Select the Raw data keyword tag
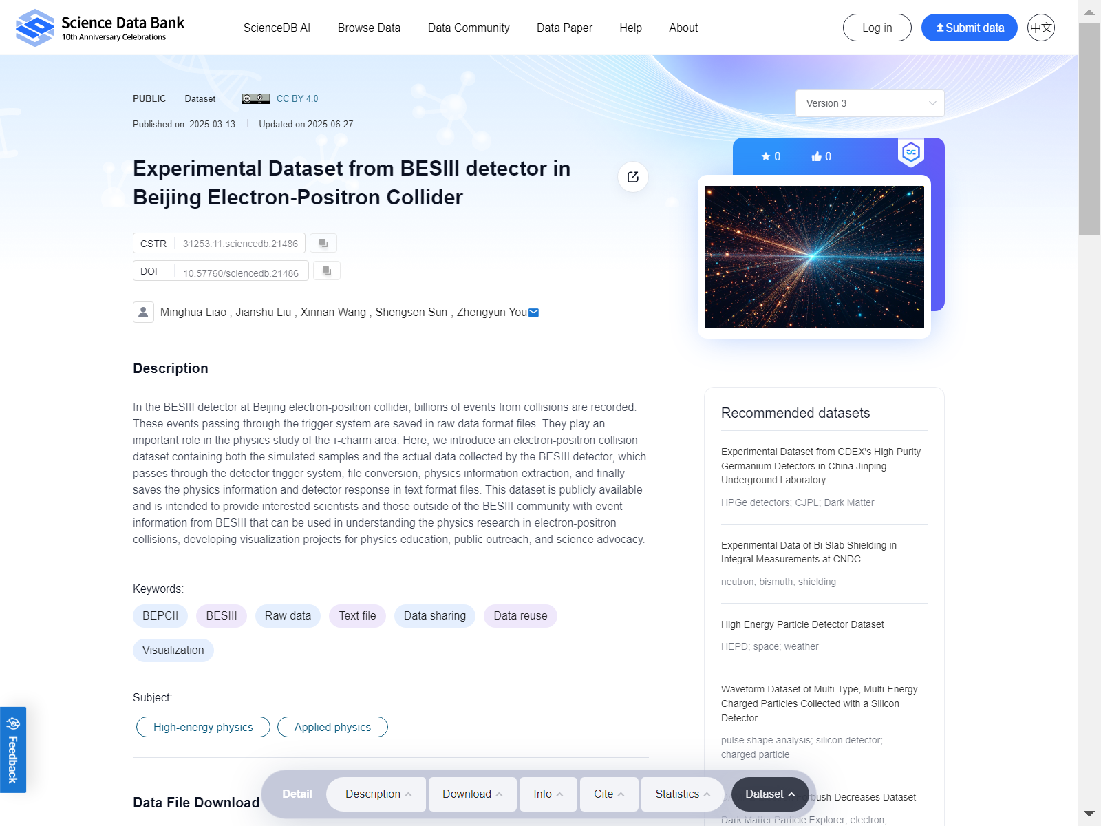The width and height of the screenshot is (1101, 826). (x=288, y=616)
